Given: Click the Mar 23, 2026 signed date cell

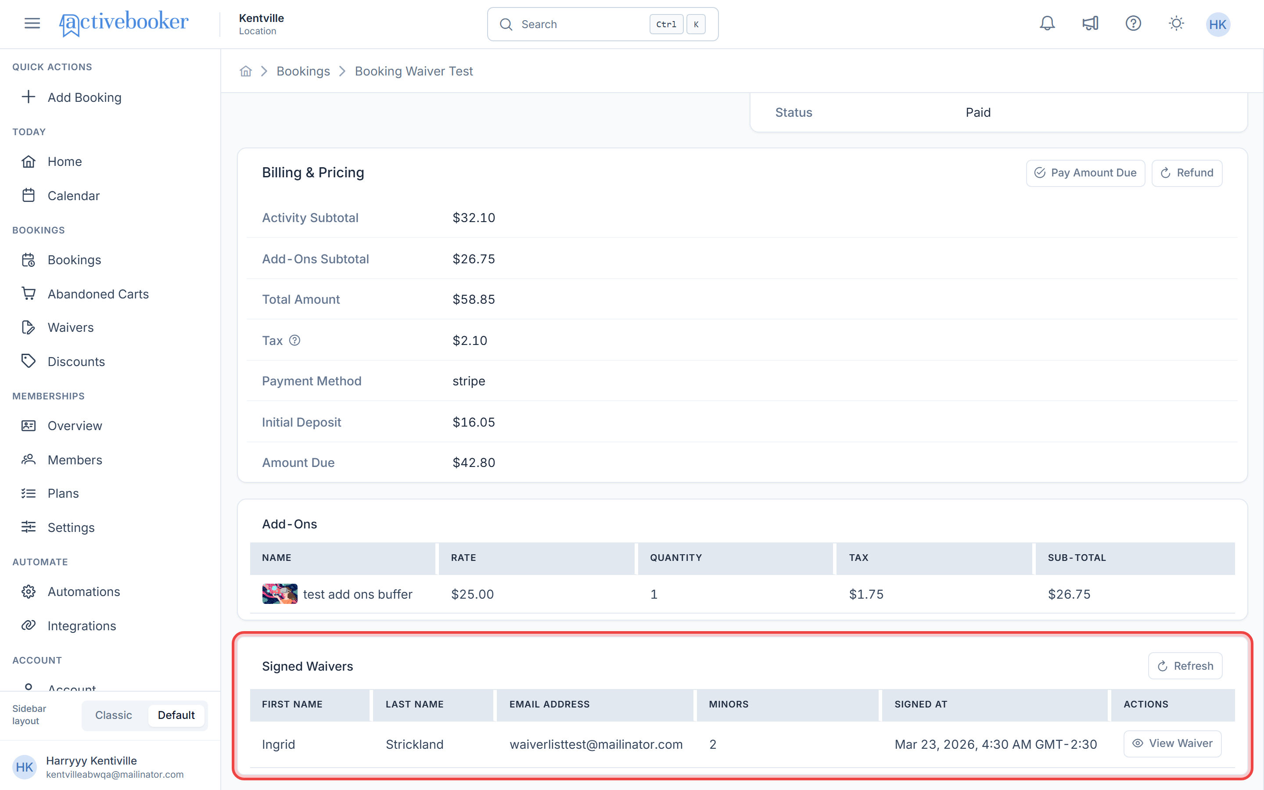Looking at the screenshot, I should [x=995, y=744].
